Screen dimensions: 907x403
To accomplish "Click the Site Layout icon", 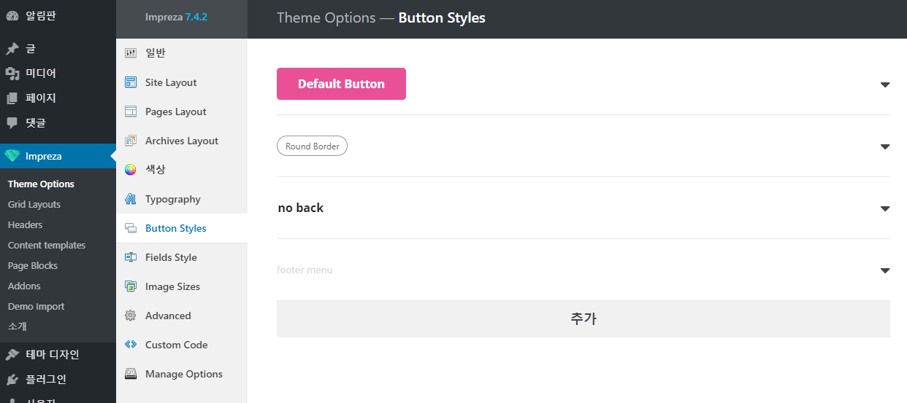I will click(x=131, y=82).
